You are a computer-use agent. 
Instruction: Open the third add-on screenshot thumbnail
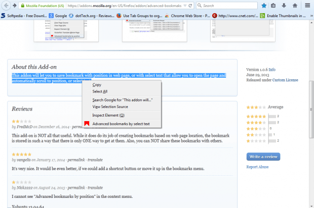coord(243,30)
